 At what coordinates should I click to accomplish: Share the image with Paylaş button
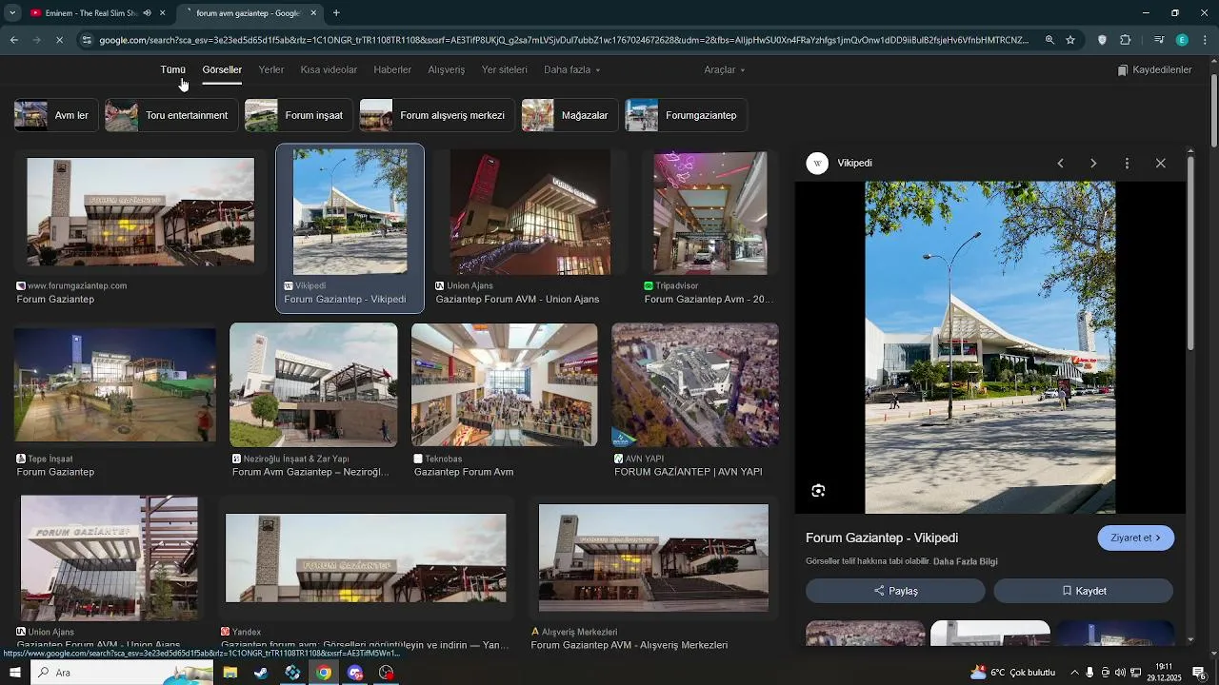[x=895, y=591]
